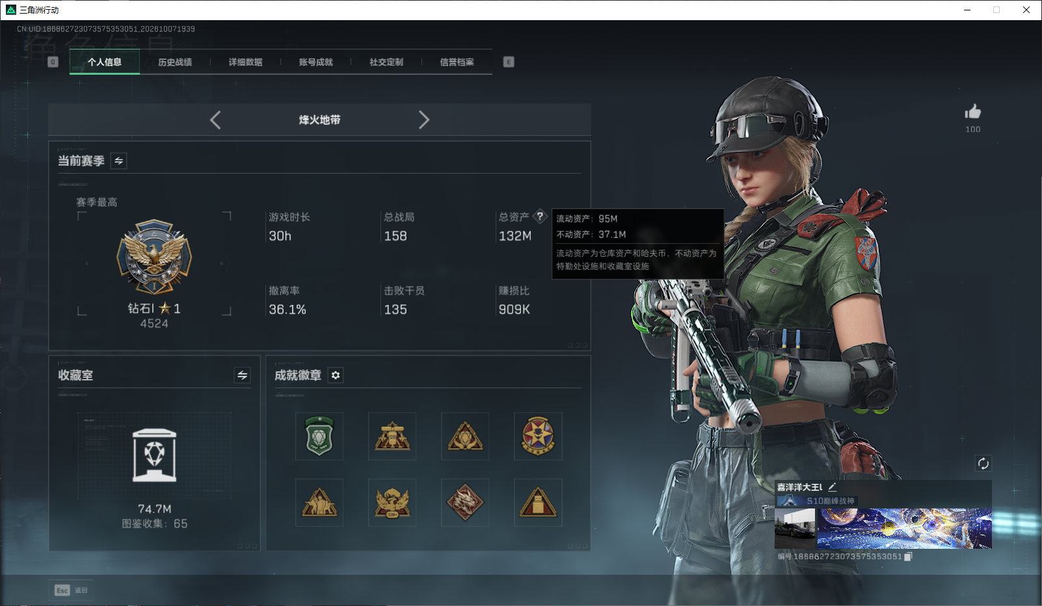Click the question mark next to 总资产
Screen dimensions: 1042x606
click(x=540, y=217)
